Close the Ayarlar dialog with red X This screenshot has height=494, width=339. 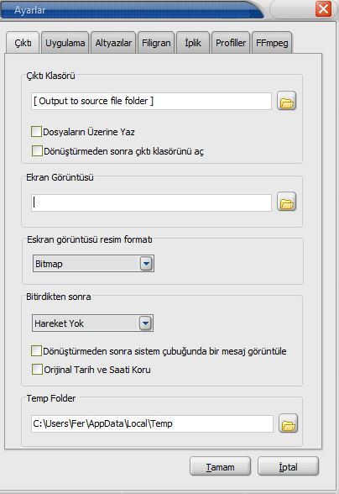[324, 8]
